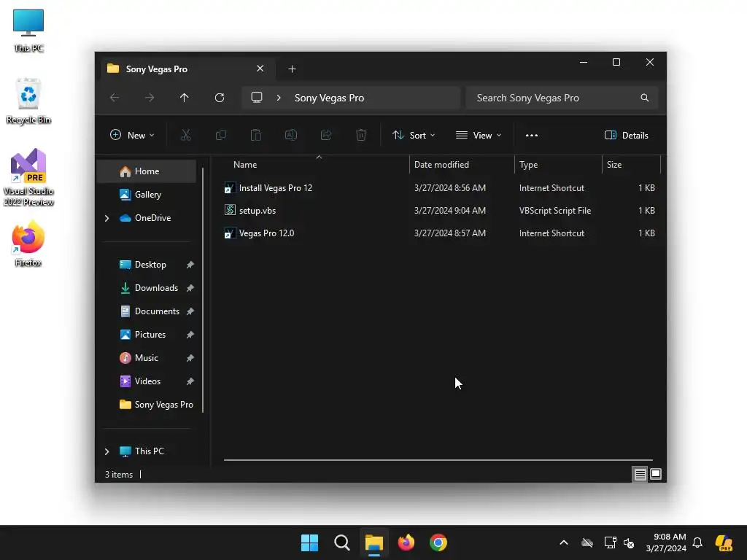Go forward with the right arrow
The image size is (747, 560).
(x=150, y=98)
